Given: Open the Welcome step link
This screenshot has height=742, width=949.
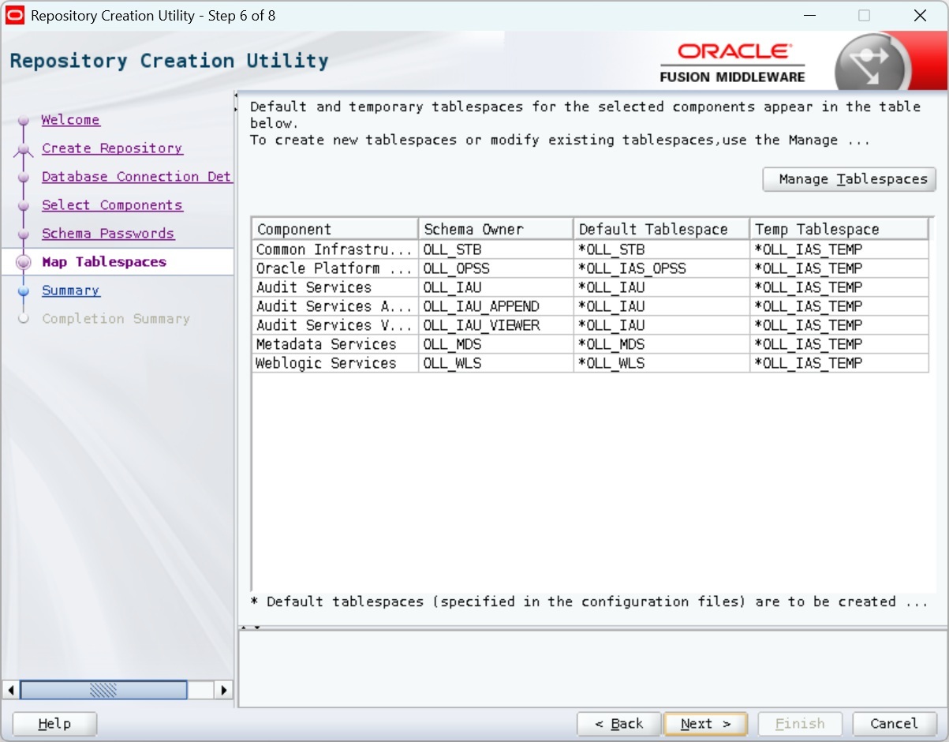Looking at the screenshot, I should click(70, 120).
